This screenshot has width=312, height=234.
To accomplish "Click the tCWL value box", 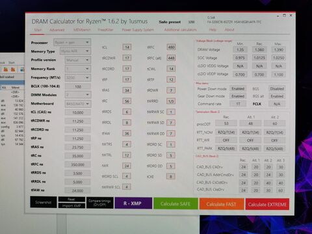I will pyautogui.click(x=171, y=69).
